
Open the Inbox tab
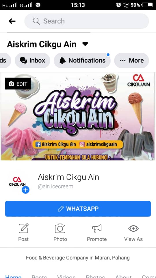tap(33, 61)
